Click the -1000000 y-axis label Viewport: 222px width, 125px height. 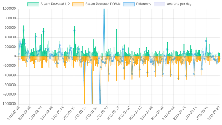point(9,104)
